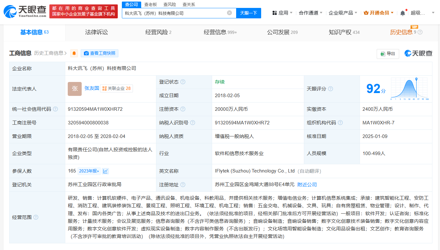
Task: Click help icon beside 经营范围
Action: tap(36, 217)
